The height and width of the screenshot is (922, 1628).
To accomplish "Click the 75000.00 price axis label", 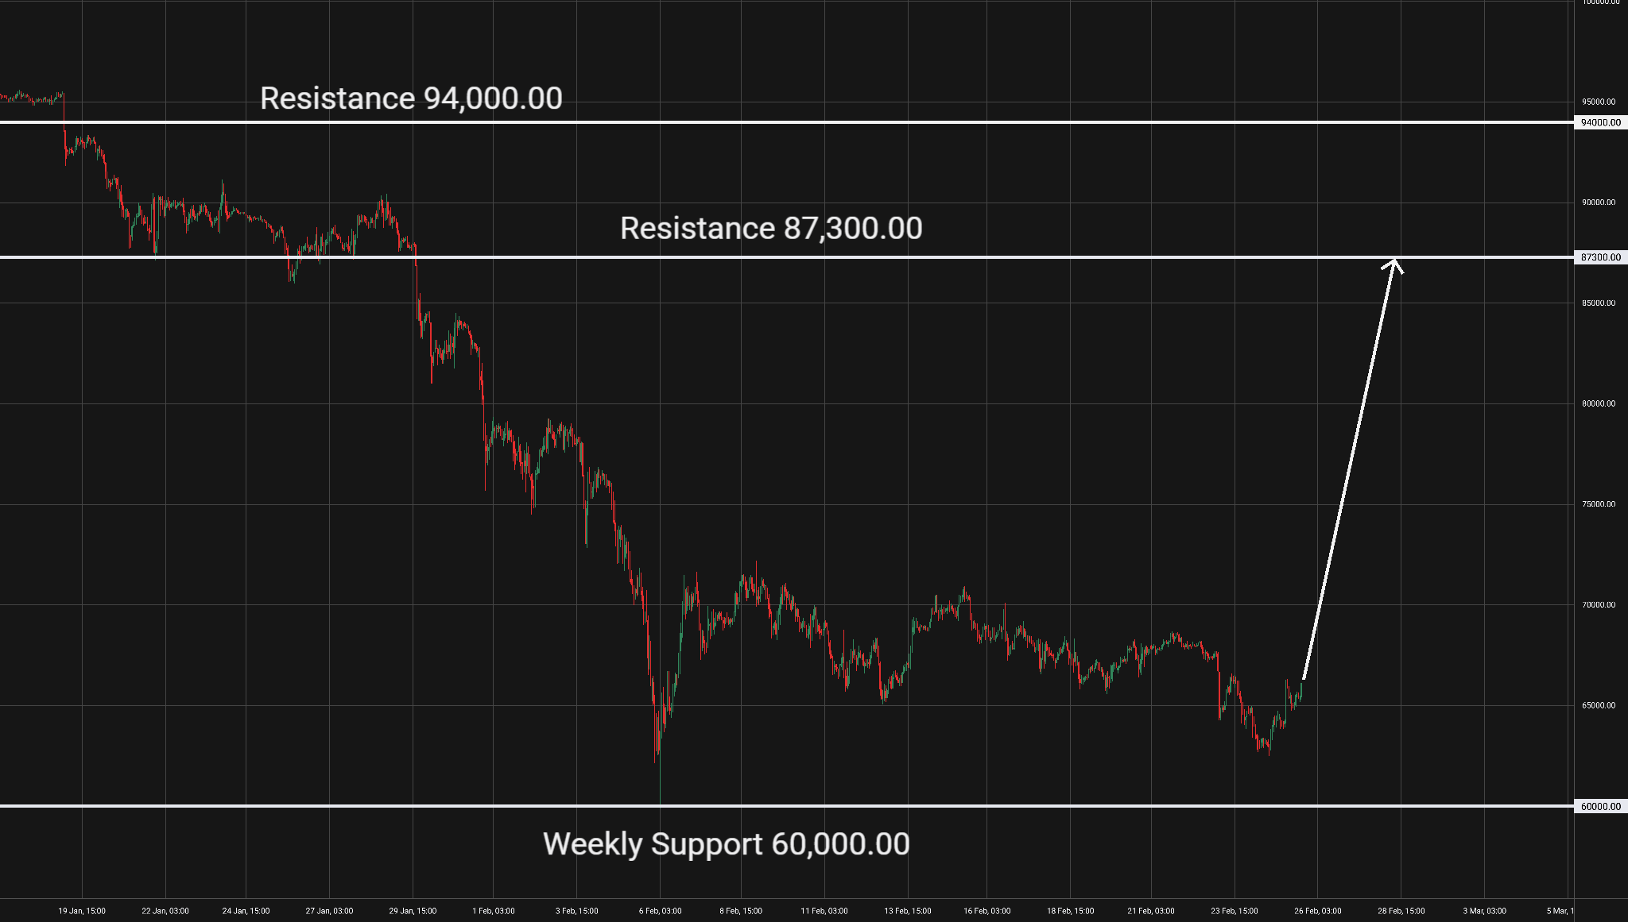I will click(1598, 504).
